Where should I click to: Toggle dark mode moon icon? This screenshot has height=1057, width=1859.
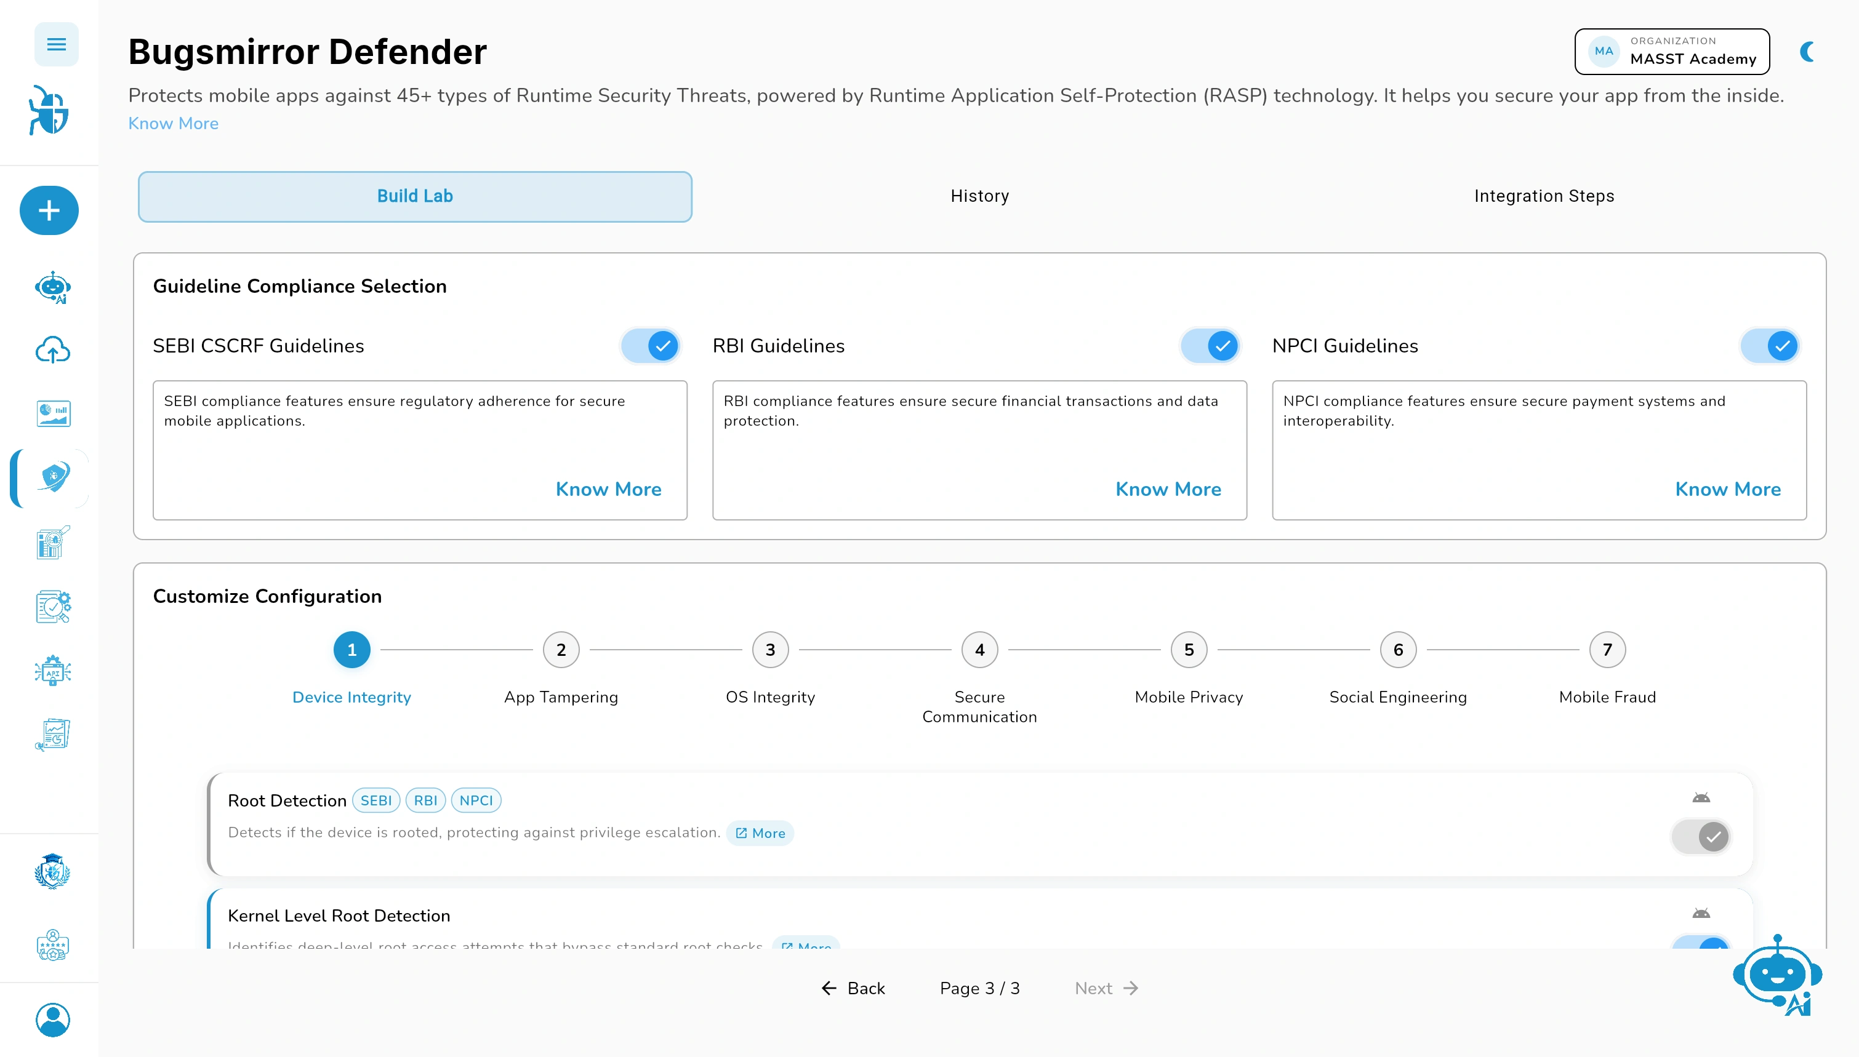tap(1808, 52)
